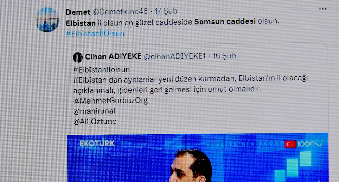Click the Turkish flag icon on the video
Viewport: 339px width, 182px height.
tap(290, 144)
